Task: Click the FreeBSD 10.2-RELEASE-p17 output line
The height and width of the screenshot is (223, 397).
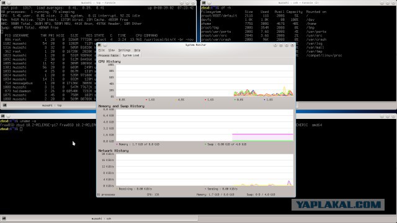Action: coord(48,125)
